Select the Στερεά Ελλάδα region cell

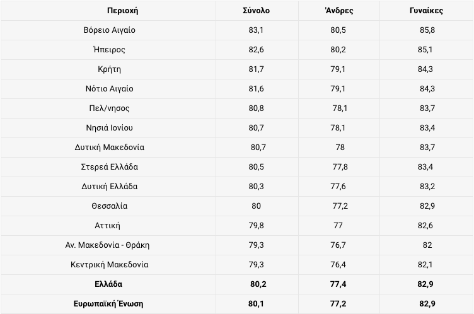point(110,166)
